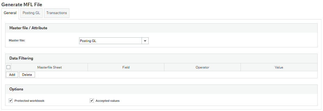Switch to the Transactions tab
Screen dimensions: 323x111
[56, 13]
